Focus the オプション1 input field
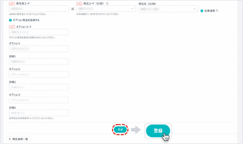This screenshot has width=243, height=144. coord(39,49)
